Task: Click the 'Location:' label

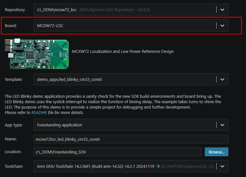Action: tap(13, 152)
